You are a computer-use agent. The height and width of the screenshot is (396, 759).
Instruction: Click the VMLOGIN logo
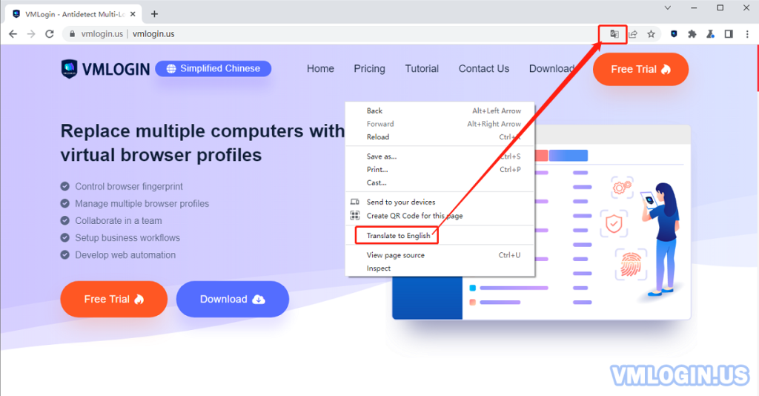(x=105, y=69)
